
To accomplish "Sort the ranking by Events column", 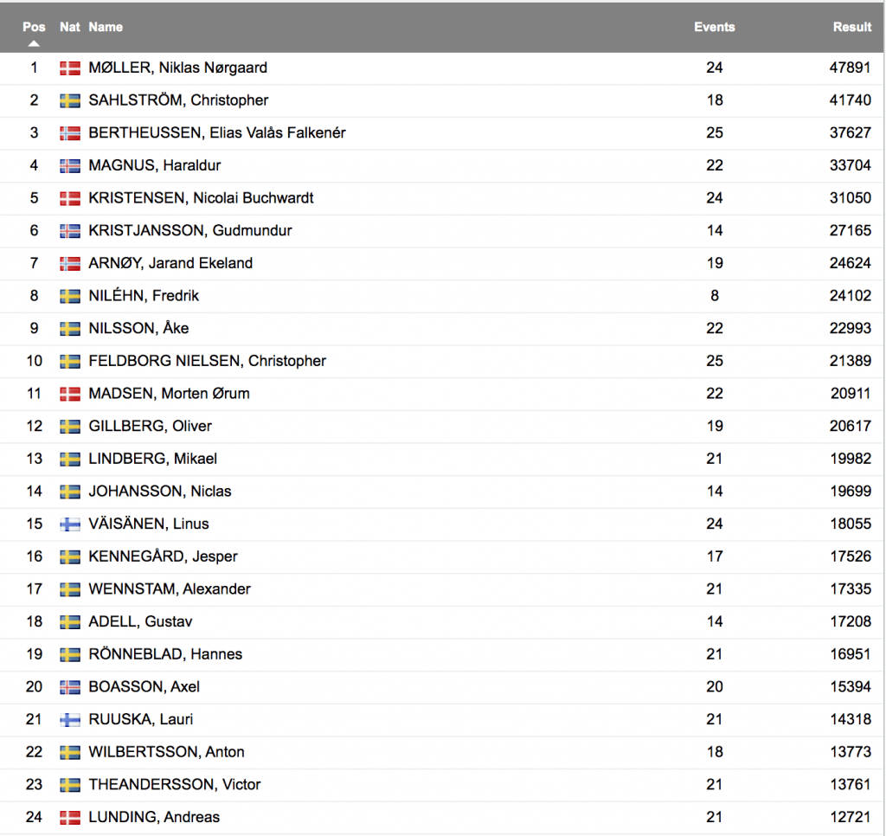I will (x=714, y=27).
